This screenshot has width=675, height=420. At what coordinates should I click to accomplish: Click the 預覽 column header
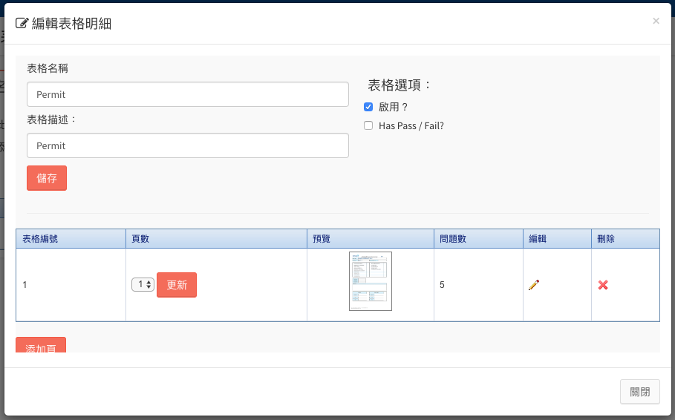pyautogui.click(x=371, y=239)
